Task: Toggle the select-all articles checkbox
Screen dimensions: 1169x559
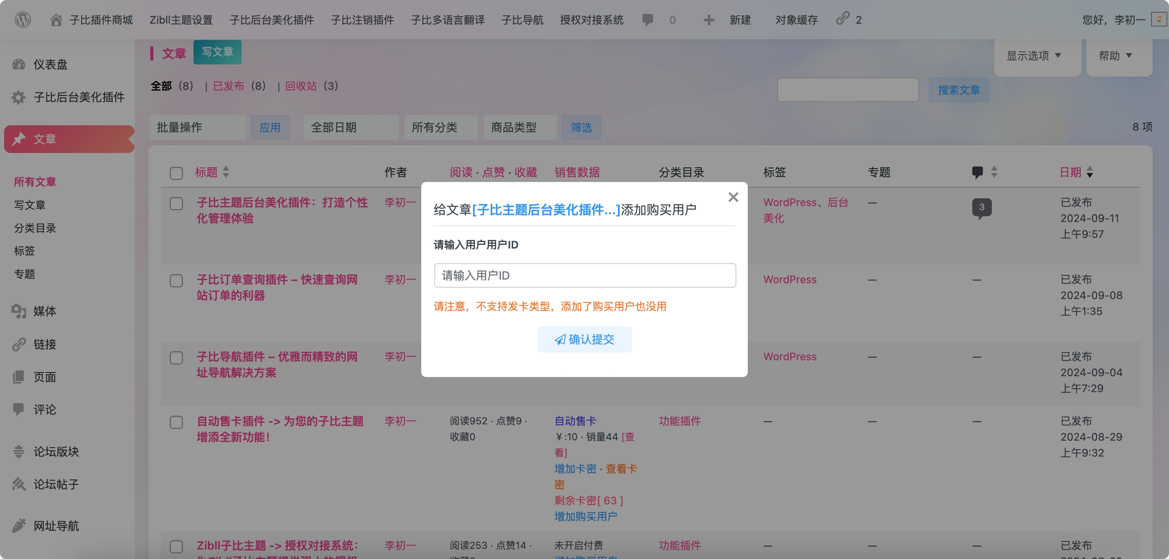Action: click(x=176, y=173)
